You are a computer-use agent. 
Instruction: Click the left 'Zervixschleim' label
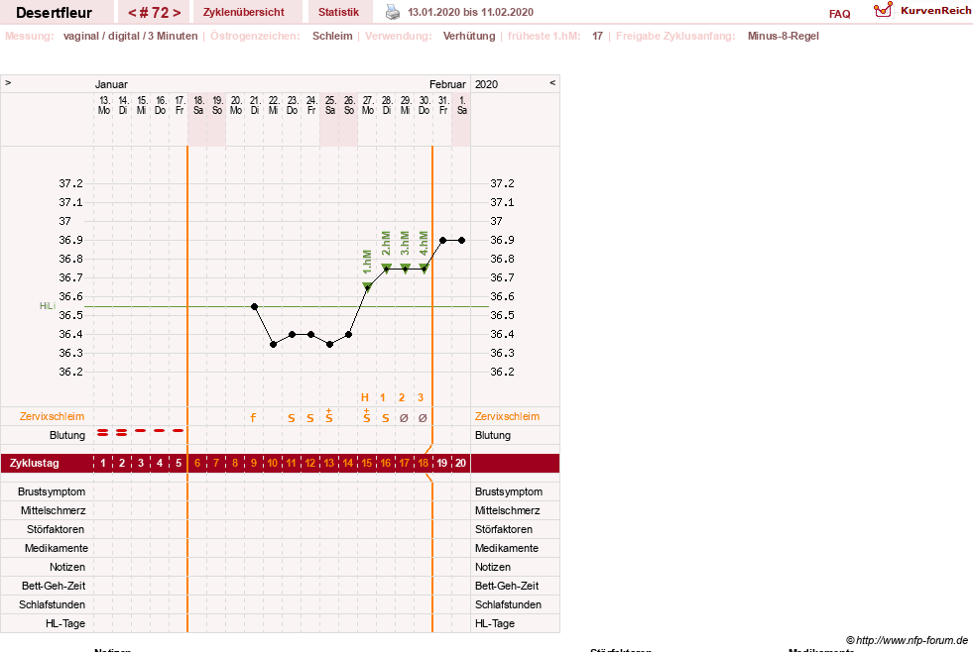coord(52,416)
